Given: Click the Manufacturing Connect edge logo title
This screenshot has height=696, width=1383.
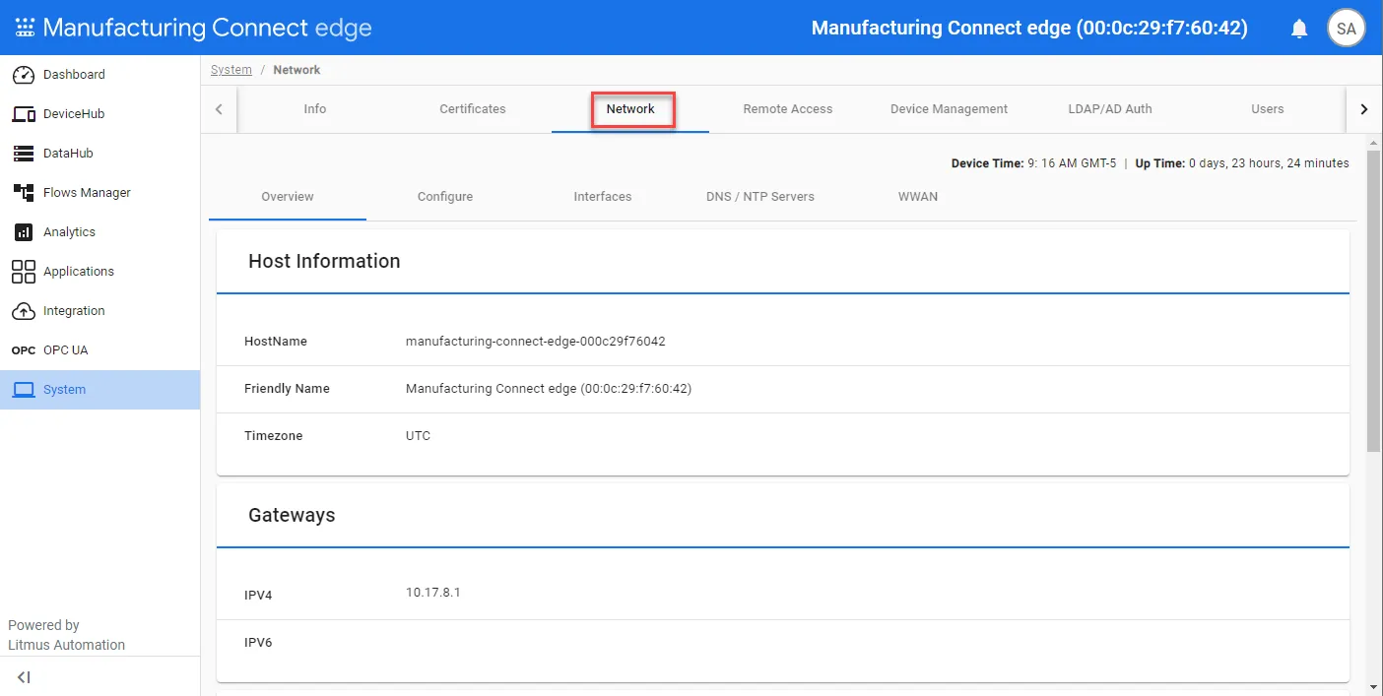Looking at the screenshot, I should pos(207,28).
